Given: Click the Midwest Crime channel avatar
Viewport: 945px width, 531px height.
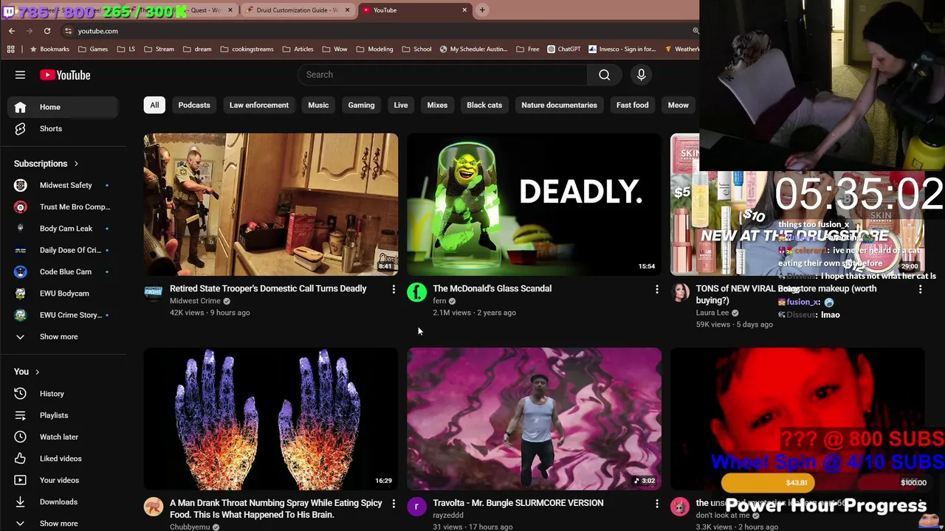Looking at the screenshot, I should coord(153,293).
